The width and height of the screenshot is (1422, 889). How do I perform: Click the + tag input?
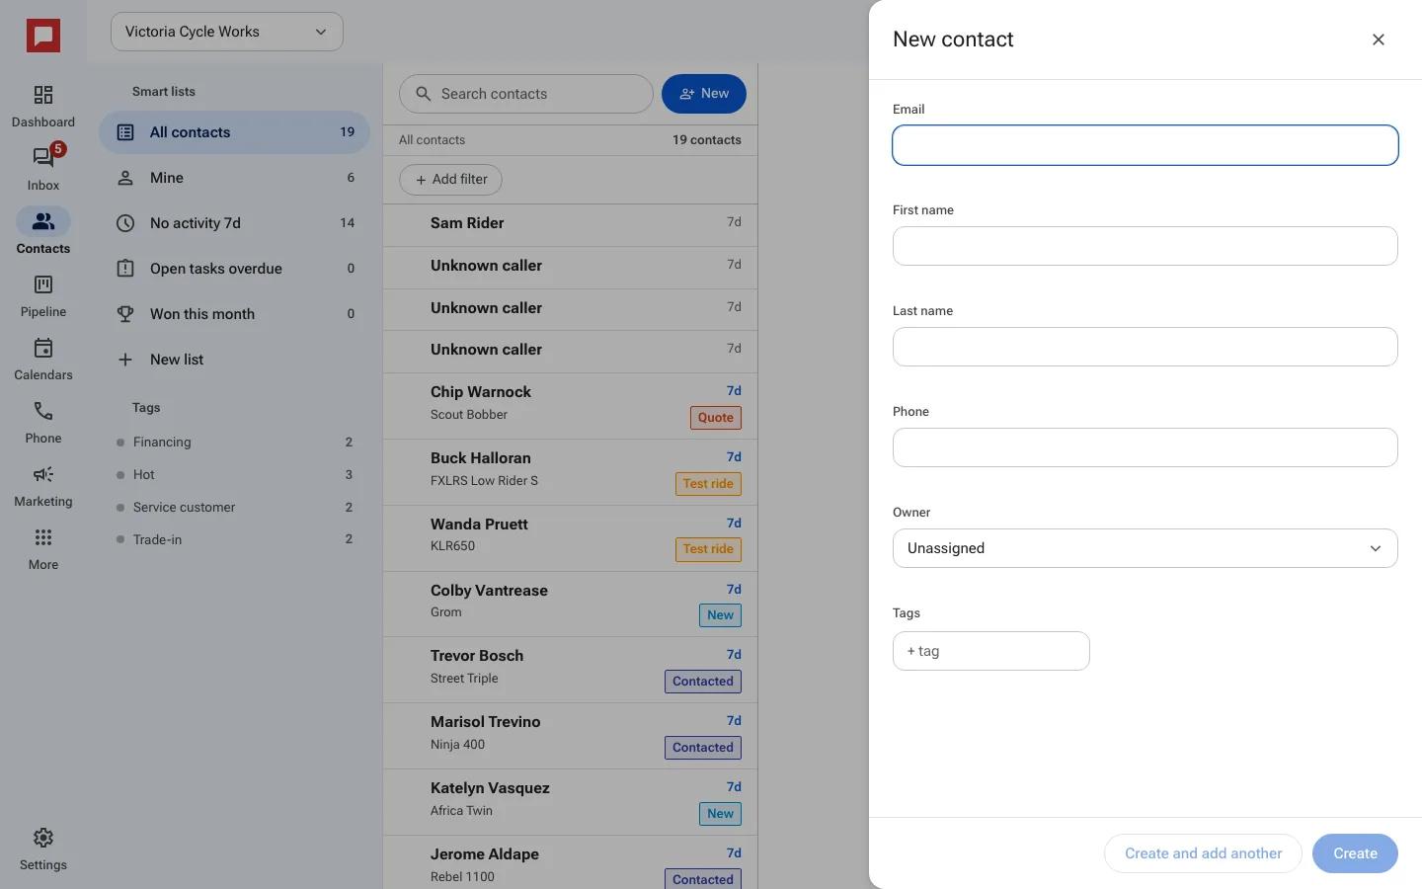[991, 651]
